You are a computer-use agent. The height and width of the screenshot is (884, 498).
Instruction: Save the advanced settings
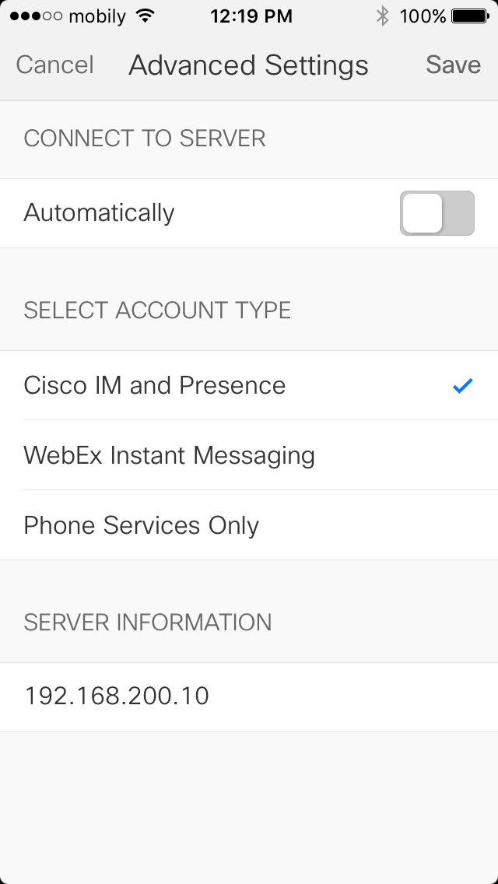tap(453, 65)
